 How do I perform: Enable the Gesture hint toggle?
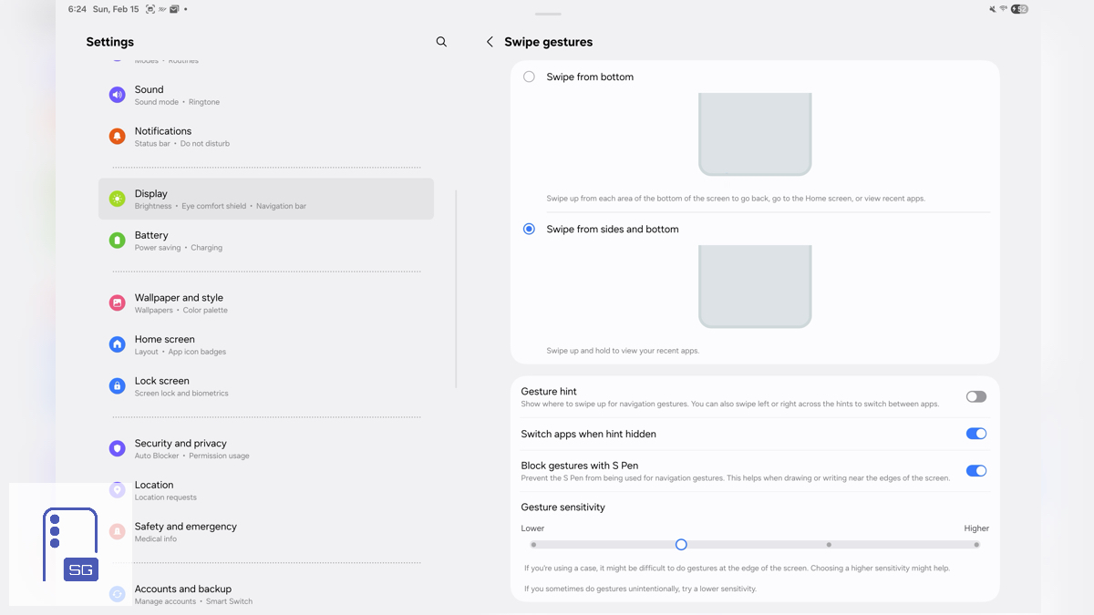(x=976, y=396)
